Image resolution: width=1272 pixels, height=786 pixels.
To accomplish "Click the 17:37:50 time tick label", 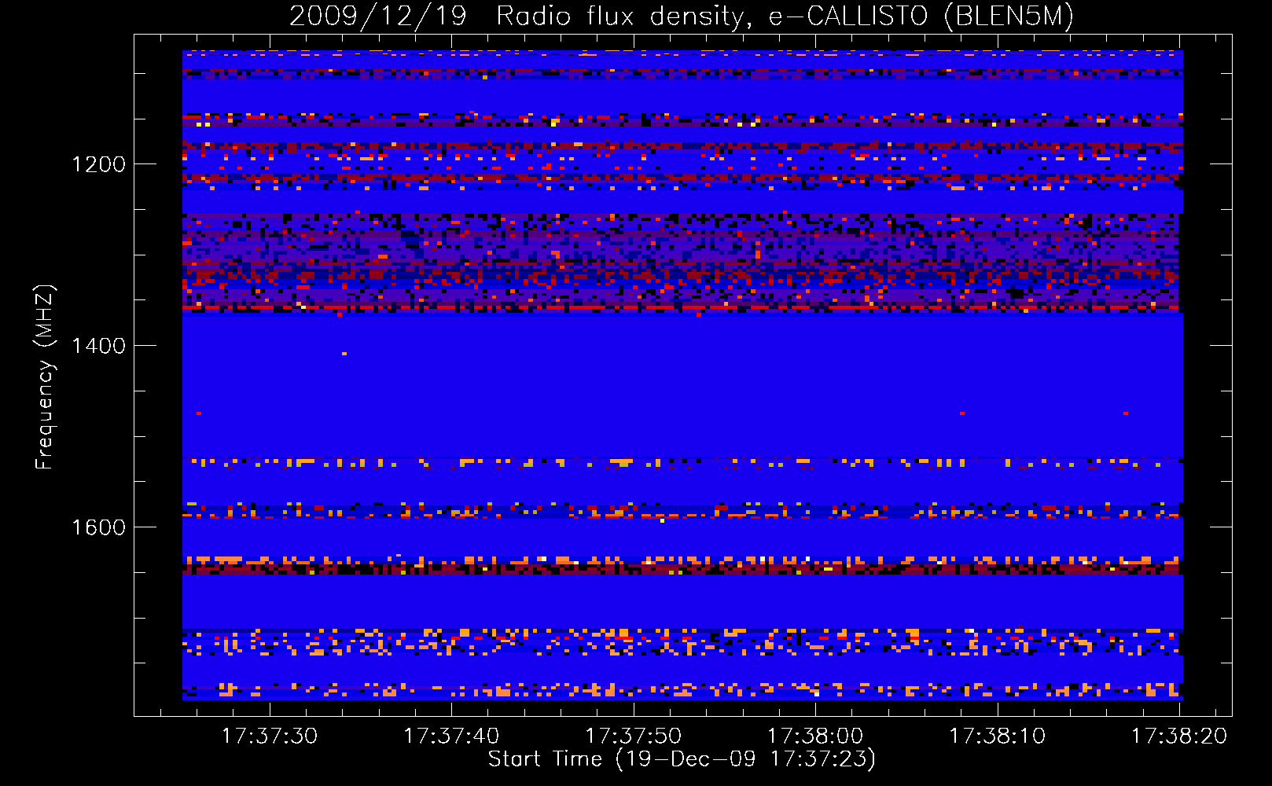I will tap(634, 736).
